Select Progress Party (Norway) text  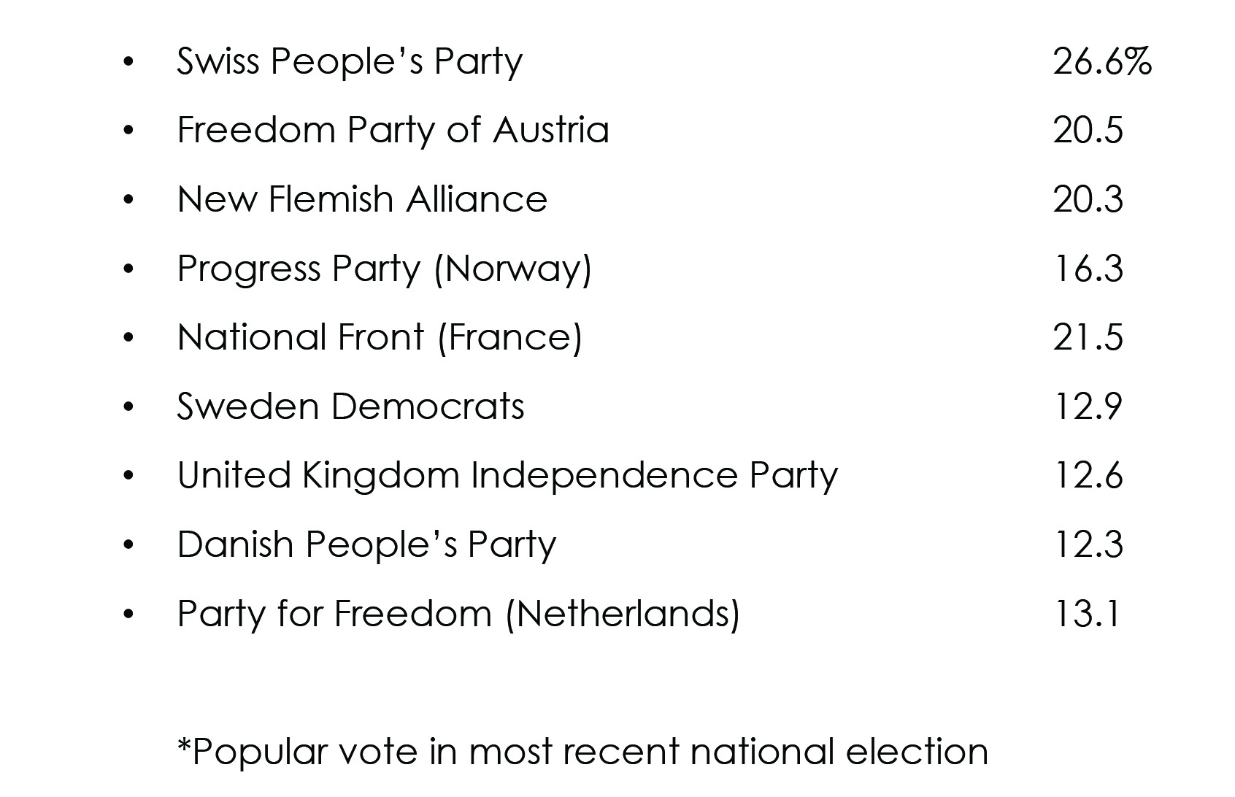coord(385,269)
